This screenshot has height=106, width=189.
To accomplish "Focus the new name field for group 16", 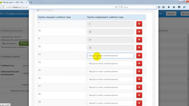I will 110,79.
